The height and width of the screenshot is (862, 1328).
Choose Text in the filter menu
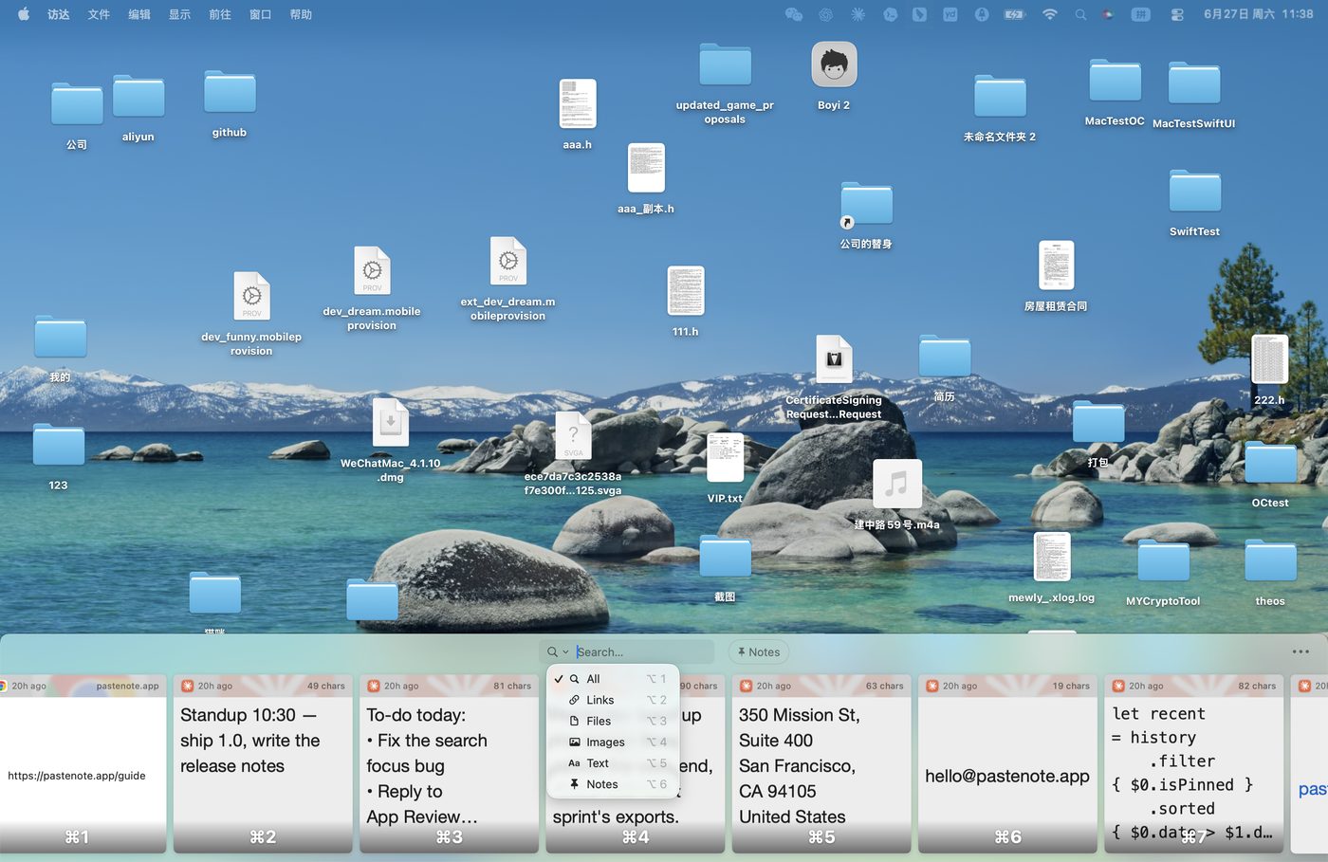pos(613,763)
